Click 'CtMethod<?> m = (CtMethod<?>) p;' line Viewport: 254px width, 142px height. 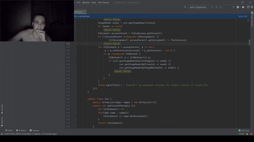(x=130, y=58)
